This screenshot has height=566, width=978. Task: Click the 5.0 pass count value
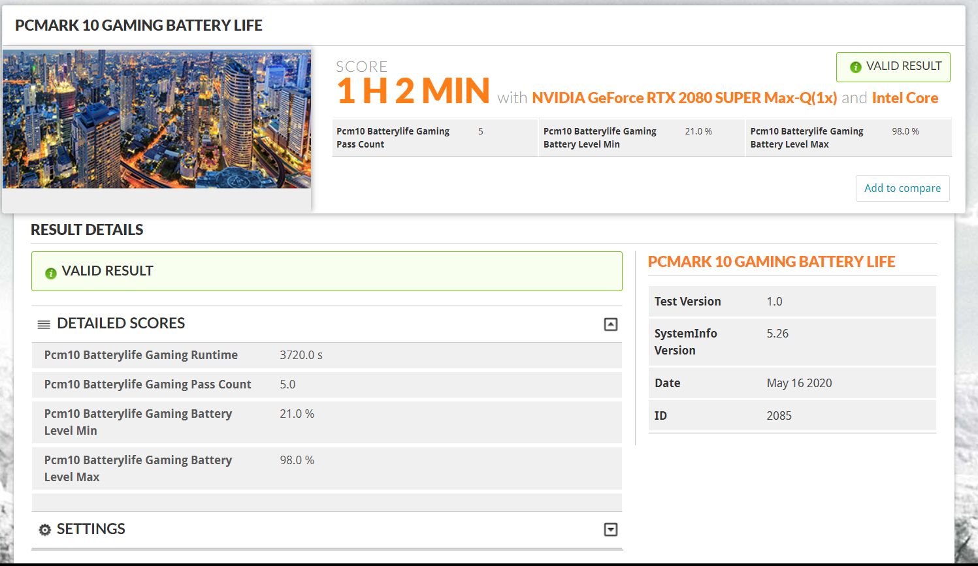(x=287, y=385)
